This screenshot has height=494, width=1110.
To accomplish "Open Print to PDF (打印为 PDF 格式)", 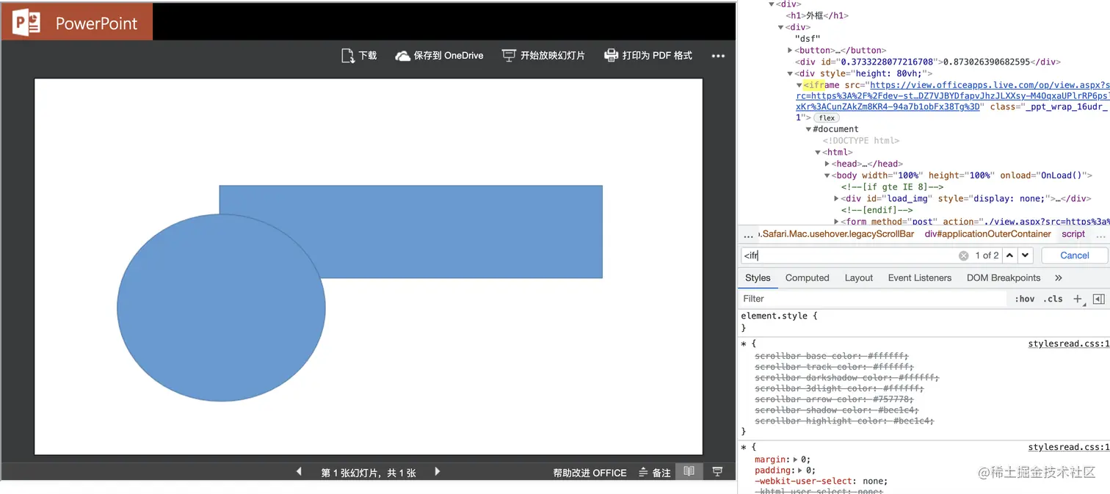I will pyautogui.click(x=611, y=54).
